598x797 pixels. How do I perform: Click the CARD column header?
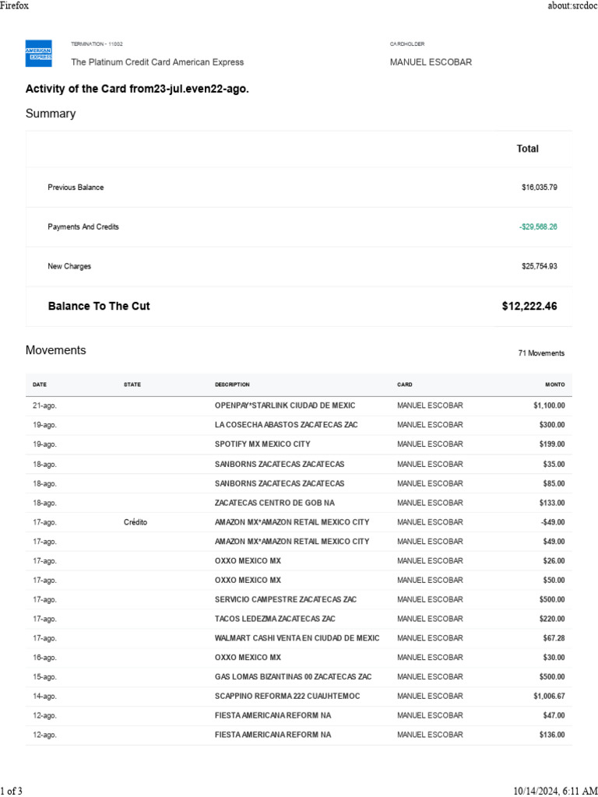(405, 384)
